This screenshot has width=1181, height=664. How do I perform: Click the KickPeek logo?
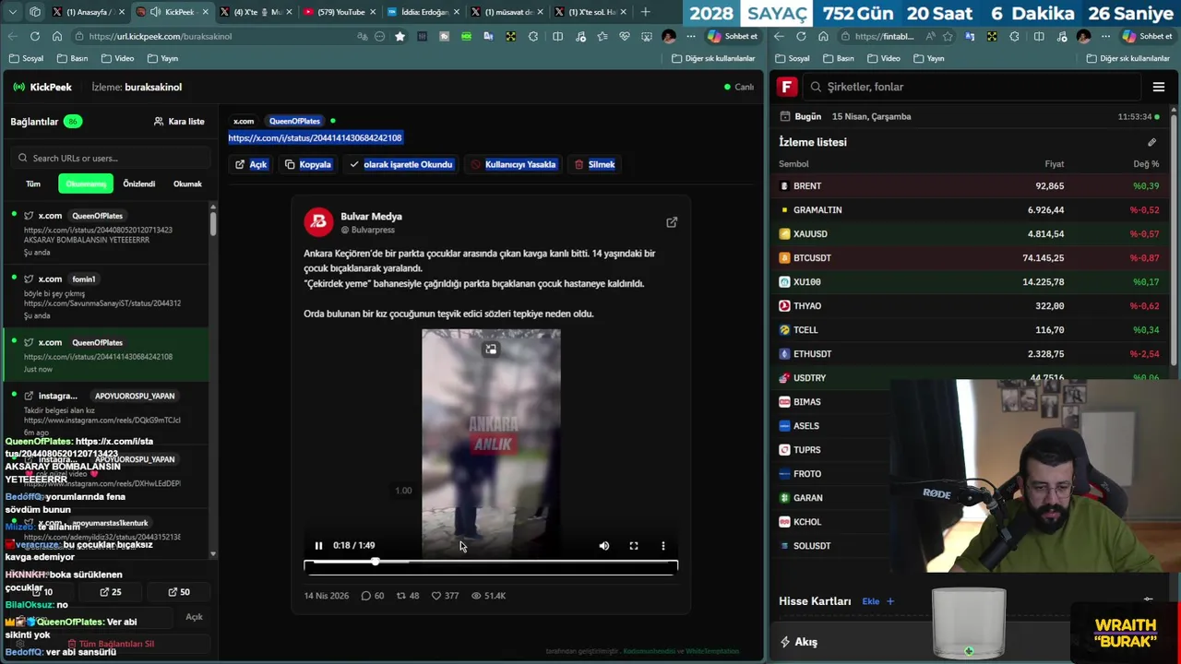coord(42,87)
